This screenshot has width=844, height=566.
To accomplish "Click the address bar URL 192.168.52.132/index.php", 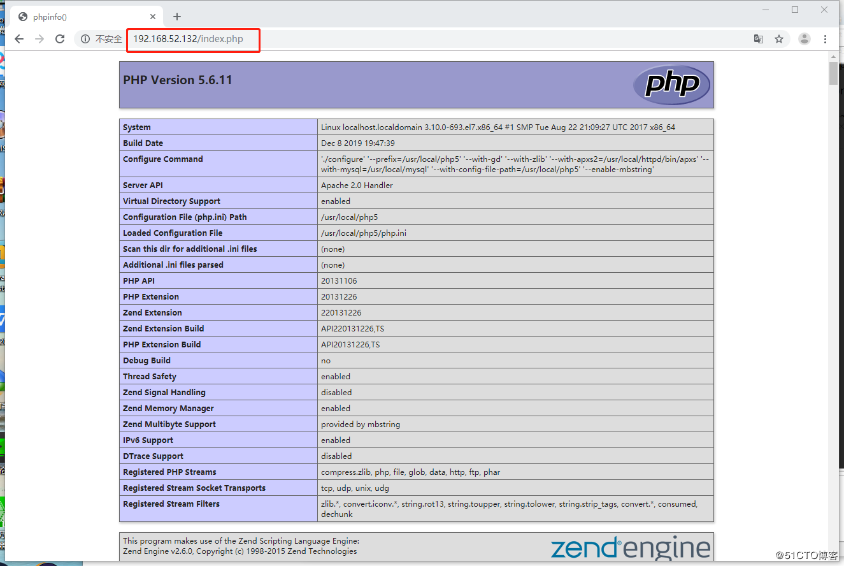I will click(x=189, y=39).
